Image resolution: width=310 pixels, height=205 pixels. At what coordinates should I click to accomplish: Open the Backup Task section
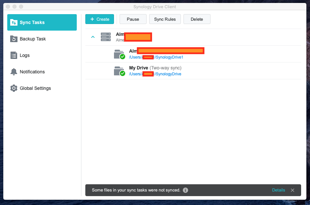tap(33, 39)
